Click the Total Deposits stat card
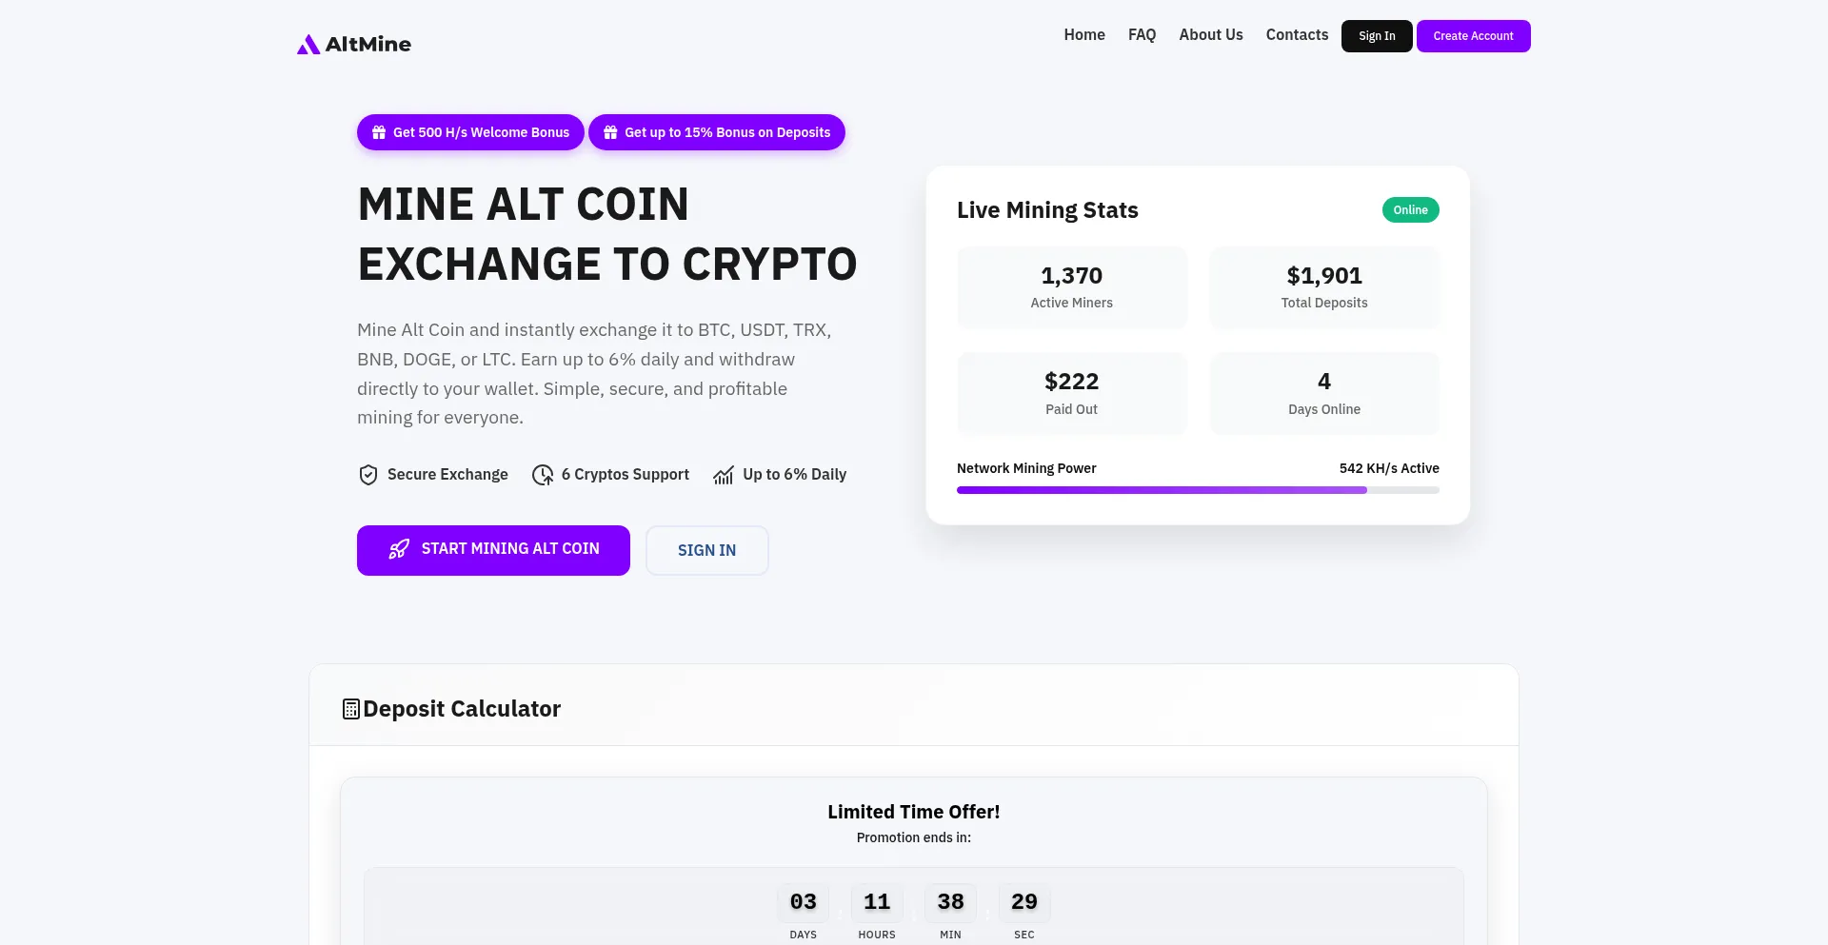This screenshot has height=945, width=1828. coord(1324,287)
